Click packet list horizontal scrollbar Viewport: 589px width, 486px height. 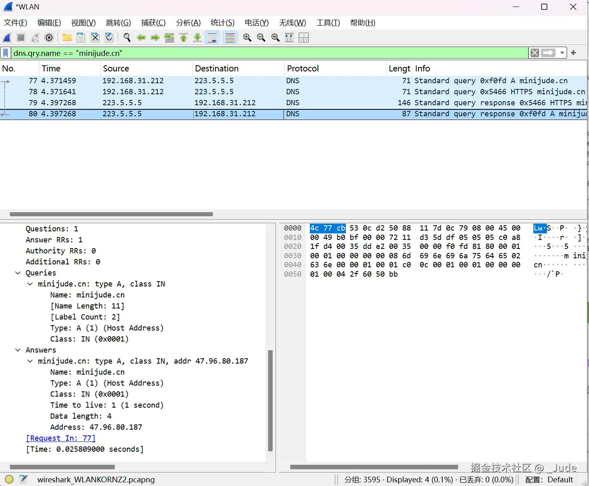pyautogui.click(x=111, y=214)
